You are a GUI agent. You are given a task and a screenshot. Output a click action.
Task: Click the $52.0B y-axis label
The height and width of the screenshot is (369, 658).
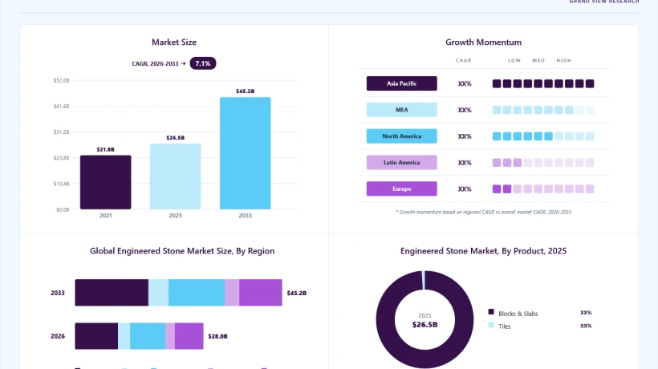click(x=61, y=80)
